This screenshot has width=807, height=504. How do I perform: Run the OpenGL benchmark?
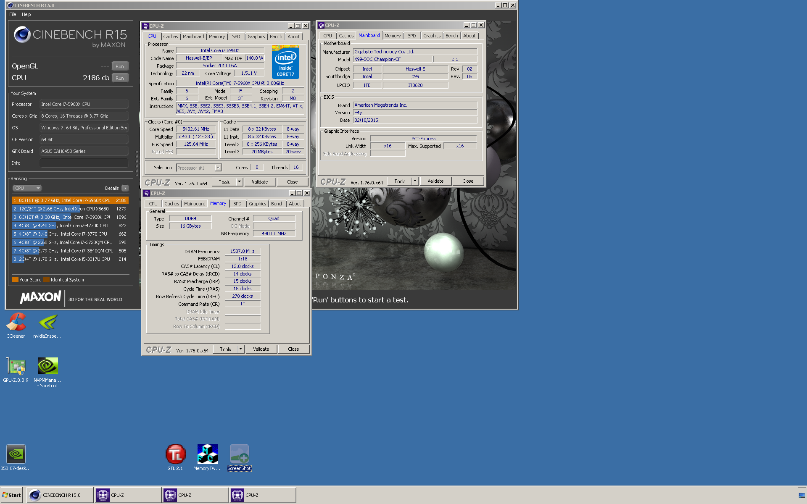(x=120, y=66)
